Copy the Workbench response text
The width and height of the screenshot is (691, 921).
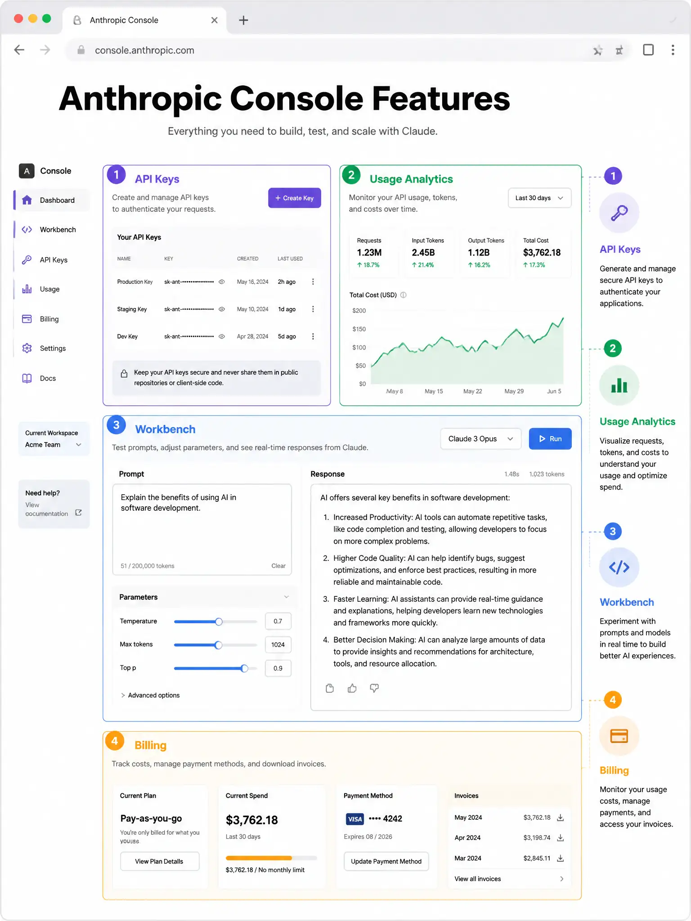point(330,688)
